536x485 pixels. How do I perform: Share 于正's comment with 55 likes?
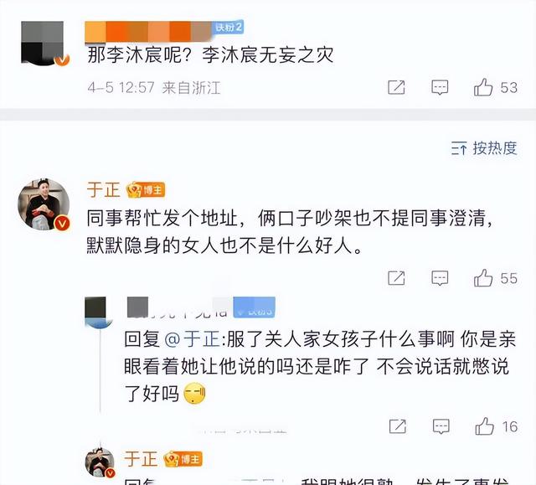pyautogui.click(x=396, y=278)
